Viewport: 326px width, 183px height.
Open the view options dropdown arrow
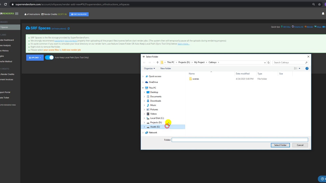[x=300, y=68]
